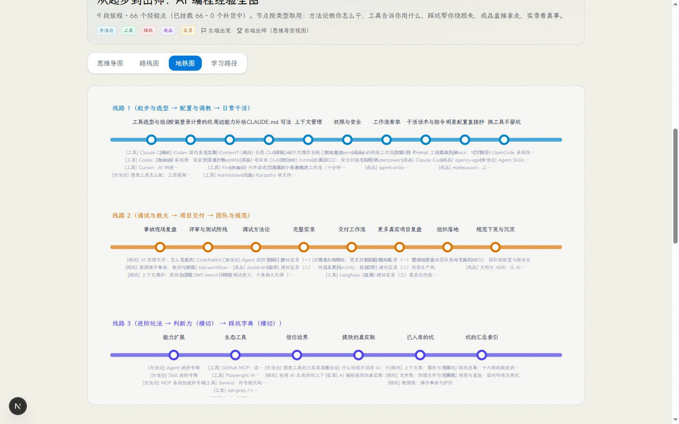The height and width of the screenshot is (424, 679).
Task: Click the orange station under 更多真实项目复盘
Action: (x=399, y=247)
